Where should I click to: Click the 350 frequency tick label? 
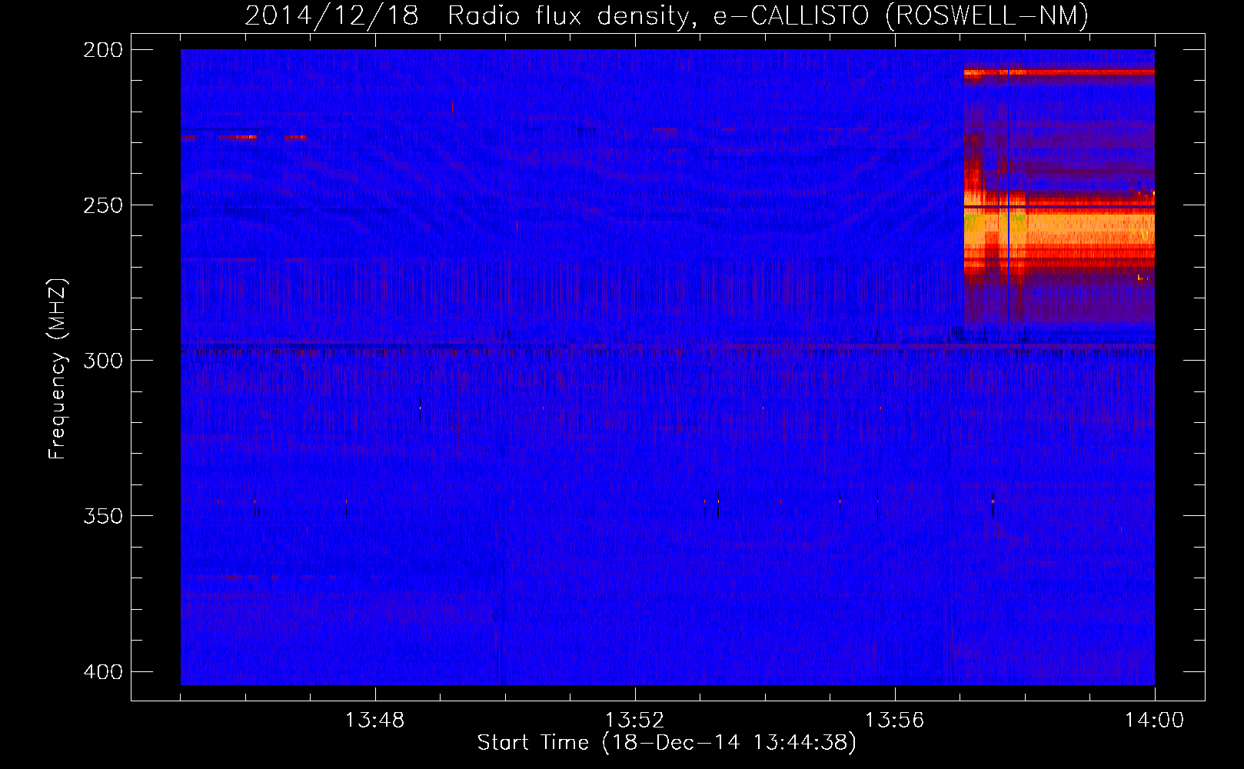click(103, 516)
